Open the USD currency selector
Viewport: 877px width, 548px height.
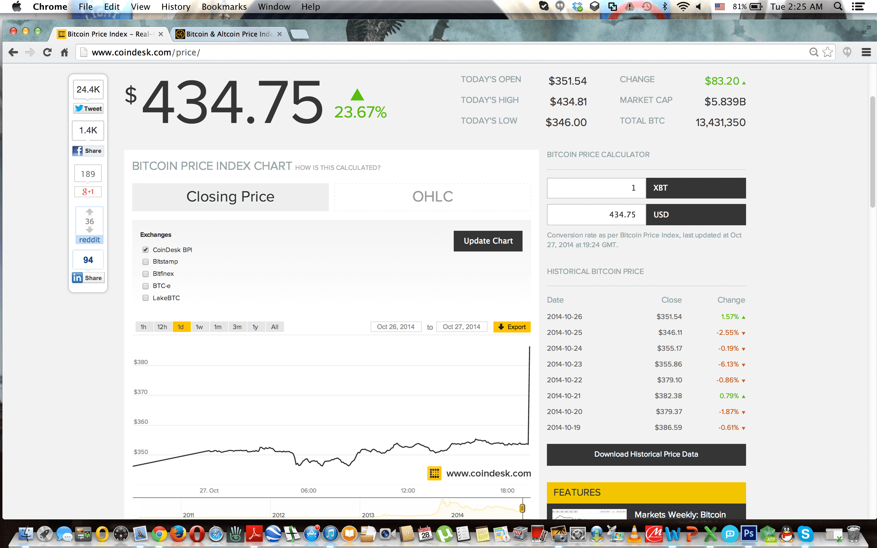(696, 215)
